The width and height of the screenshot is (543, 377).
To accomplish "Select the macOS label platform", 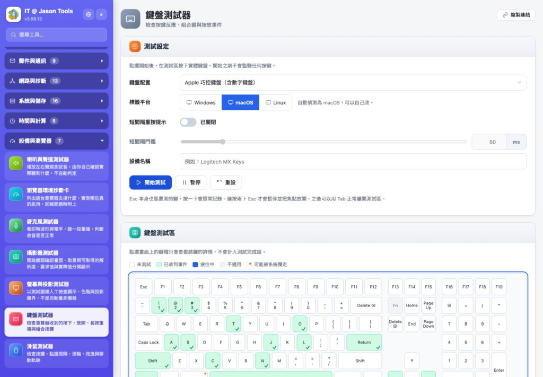I will (x=240, y=102).
